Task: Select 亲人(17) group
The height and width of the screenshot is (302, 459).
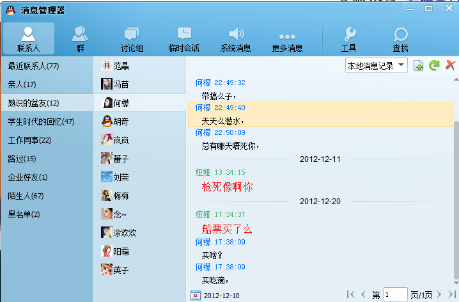Action: tap(47, 84)
